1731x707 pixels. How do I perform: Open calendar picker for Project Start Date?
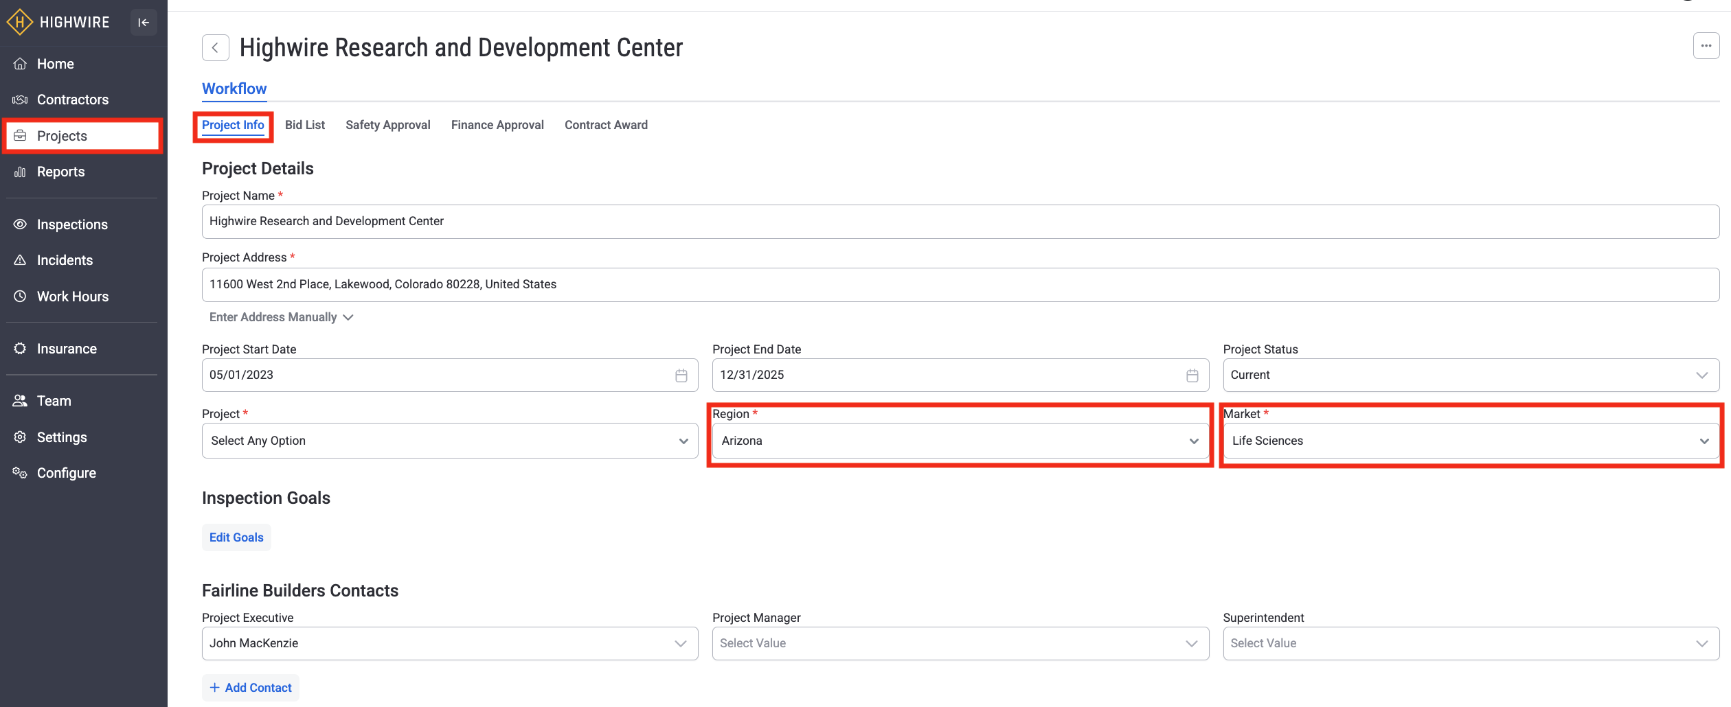[x=681, y=375]
